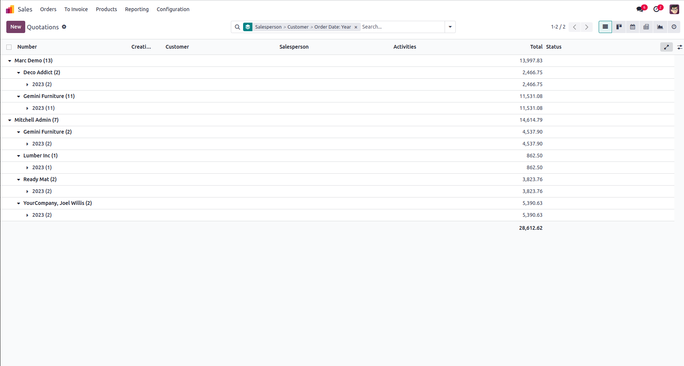
Task: Click Ready Mat total 3,823.76
Action: coord(532,179)
